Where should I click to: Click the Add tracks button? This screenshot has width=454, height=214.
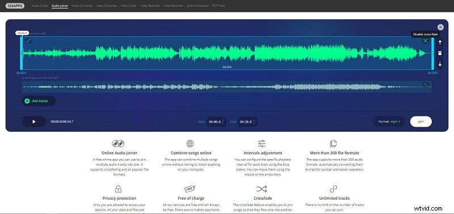(39, 101)
